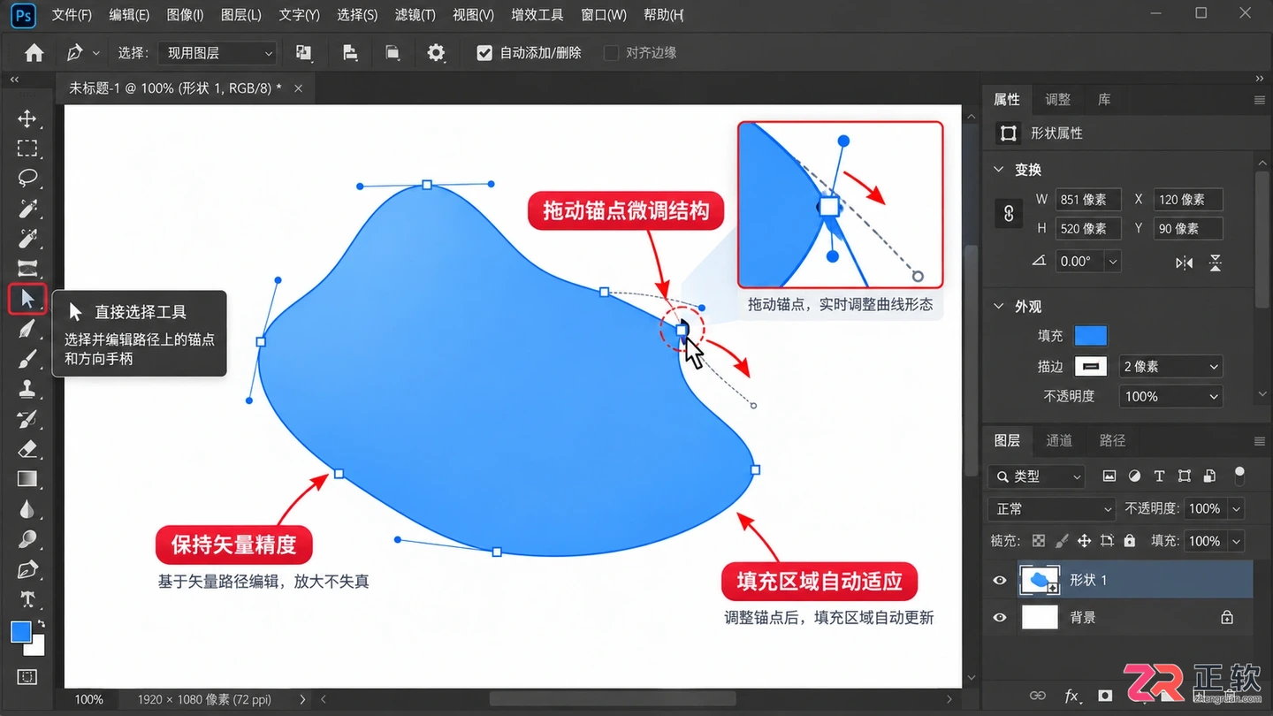Screen dimensions: 1273x716
Task: Switch to the 通道 tab
Action: click(x=1059, y=440)
